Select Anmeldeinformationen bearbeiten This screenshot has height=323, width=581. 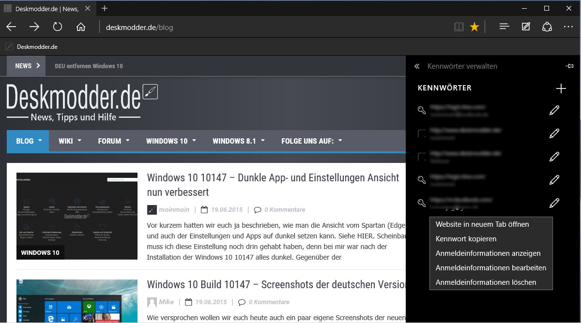[x=491, y=268]
